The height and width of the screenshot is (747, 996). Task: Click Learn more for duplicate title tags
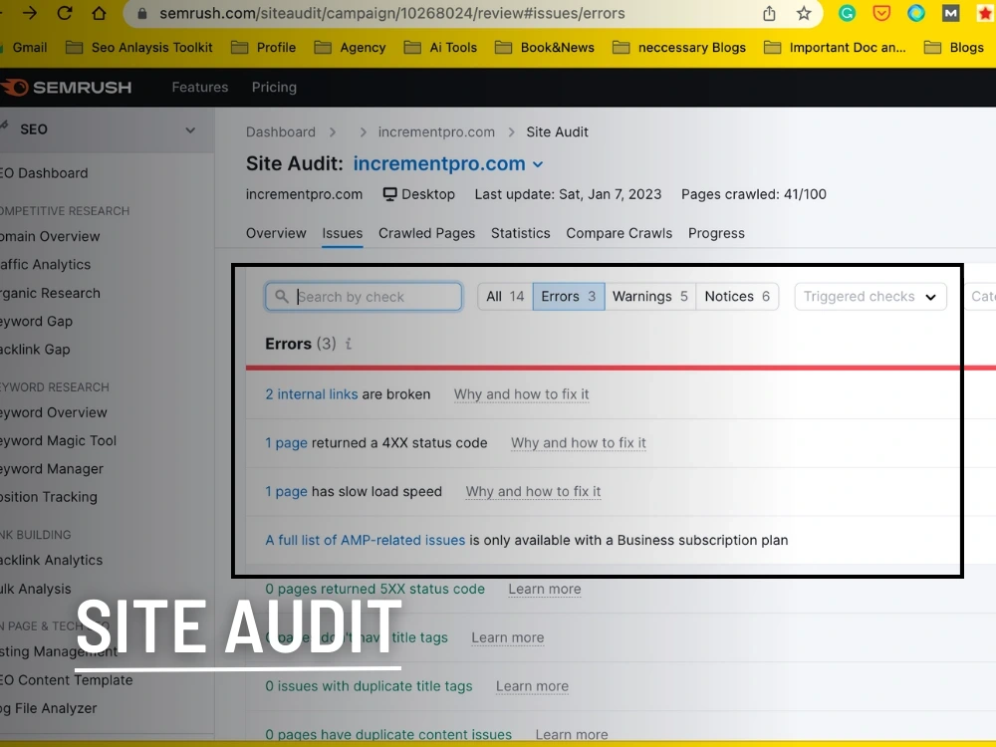[532, 686]
